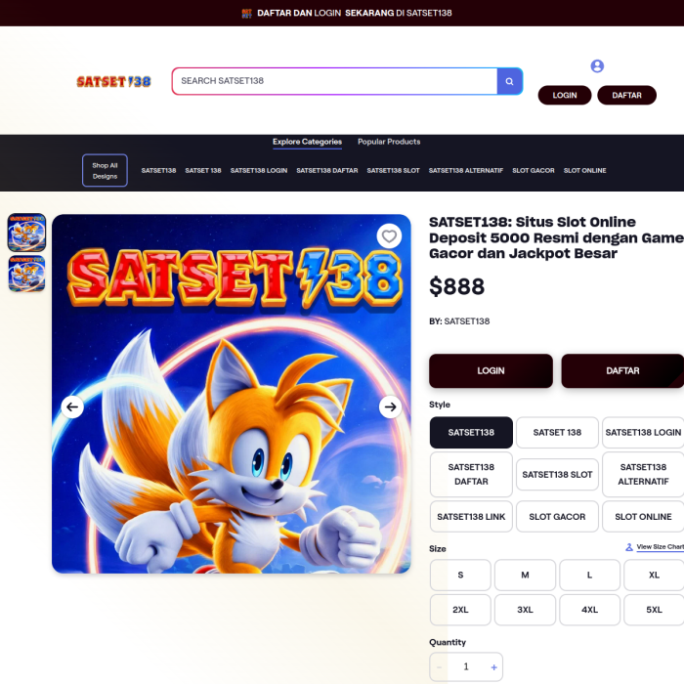Decrease quantity with the minus button
684x684 pixels.
click(440, 667)
